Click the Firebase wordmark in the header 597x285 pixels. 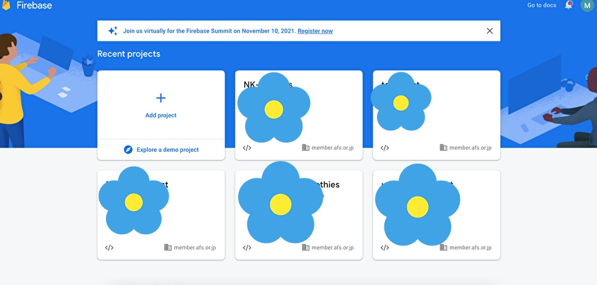pyautogui.click(x=34, y=6)
